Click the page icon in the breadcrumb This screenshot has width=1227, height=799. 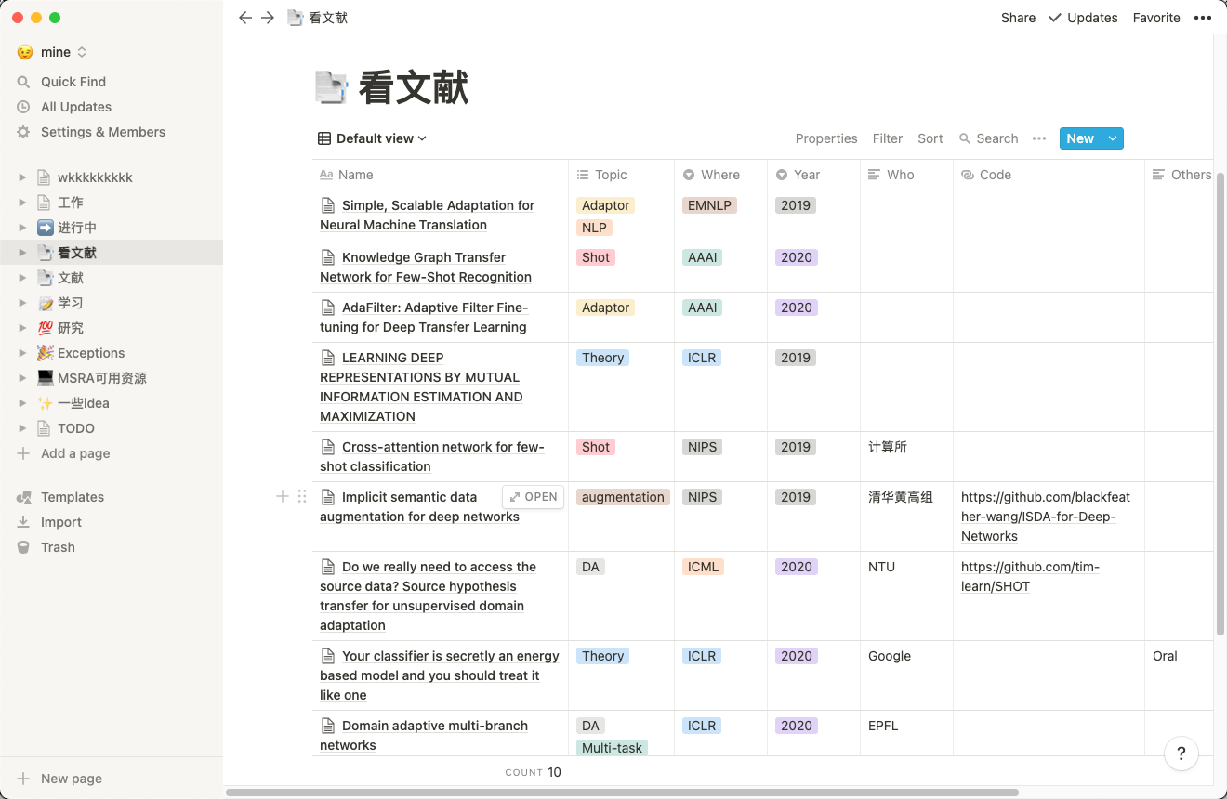click(x=296, y=18)
